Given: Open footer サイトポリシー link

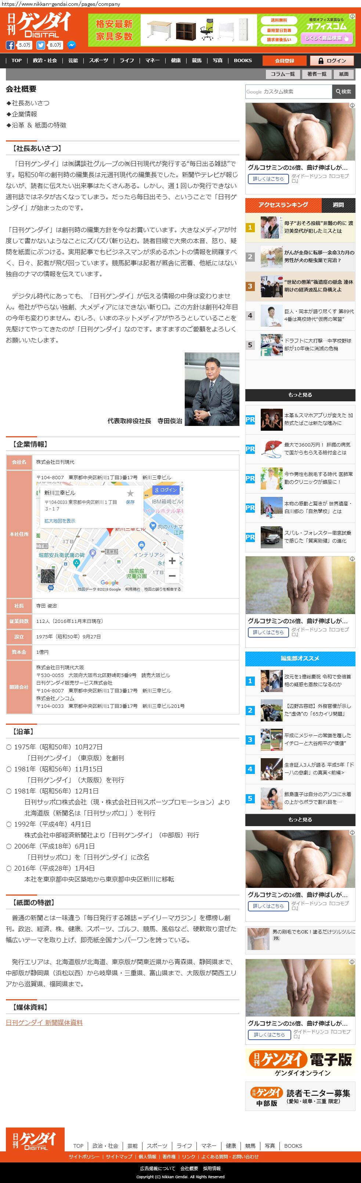Looking at the screenshot, I should 84,1157.
